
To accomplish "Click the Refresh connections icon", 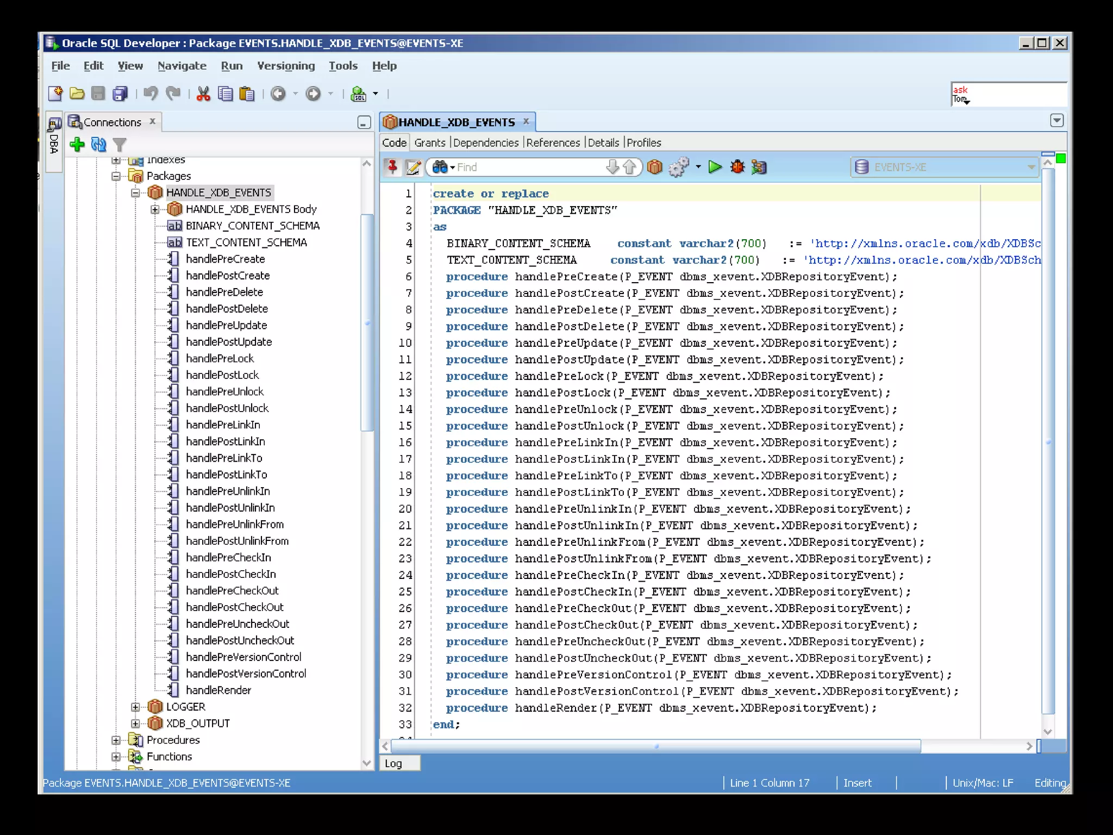I will pyautogui.click(x=98, y=144).
